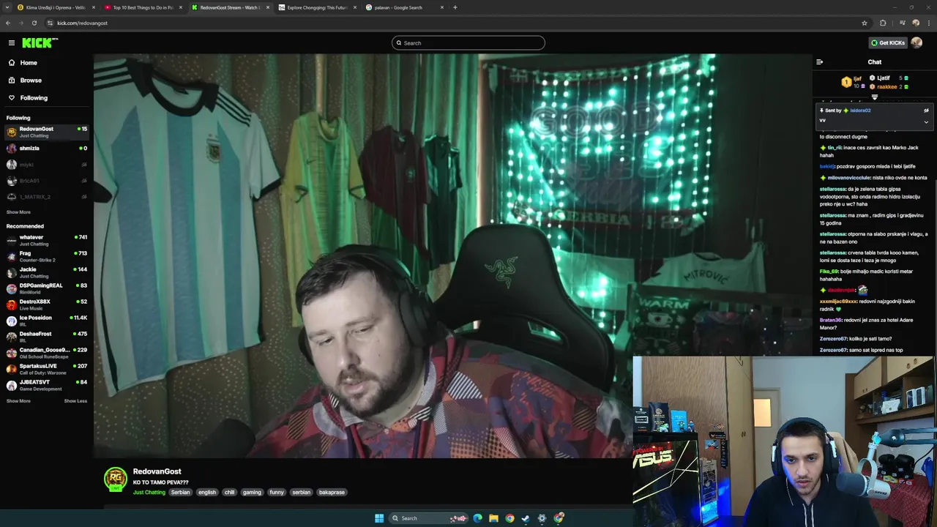This screenshot has height=527, width=937.
Task: Open shmizla in Following list
Action: (x=46, y=148)
